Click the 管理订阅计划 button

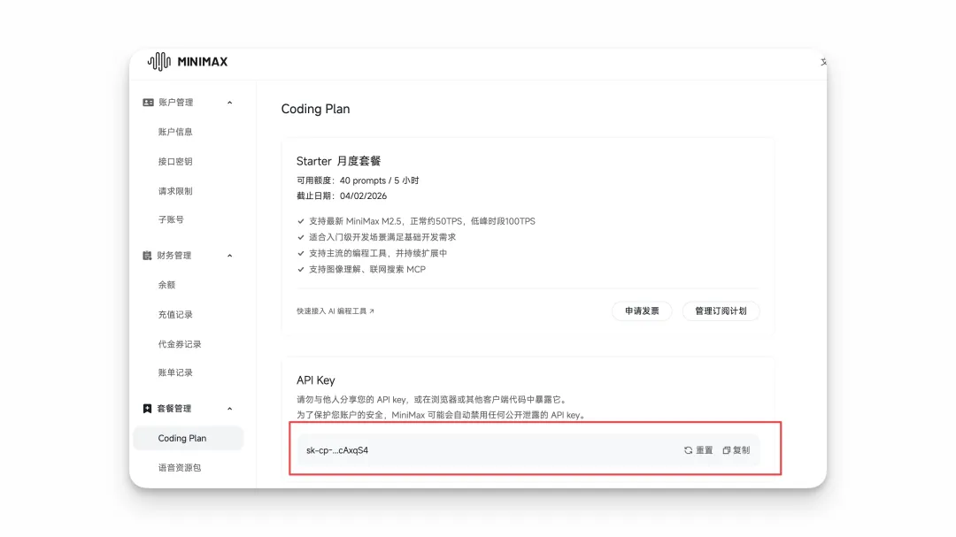(x=721, y=311)
